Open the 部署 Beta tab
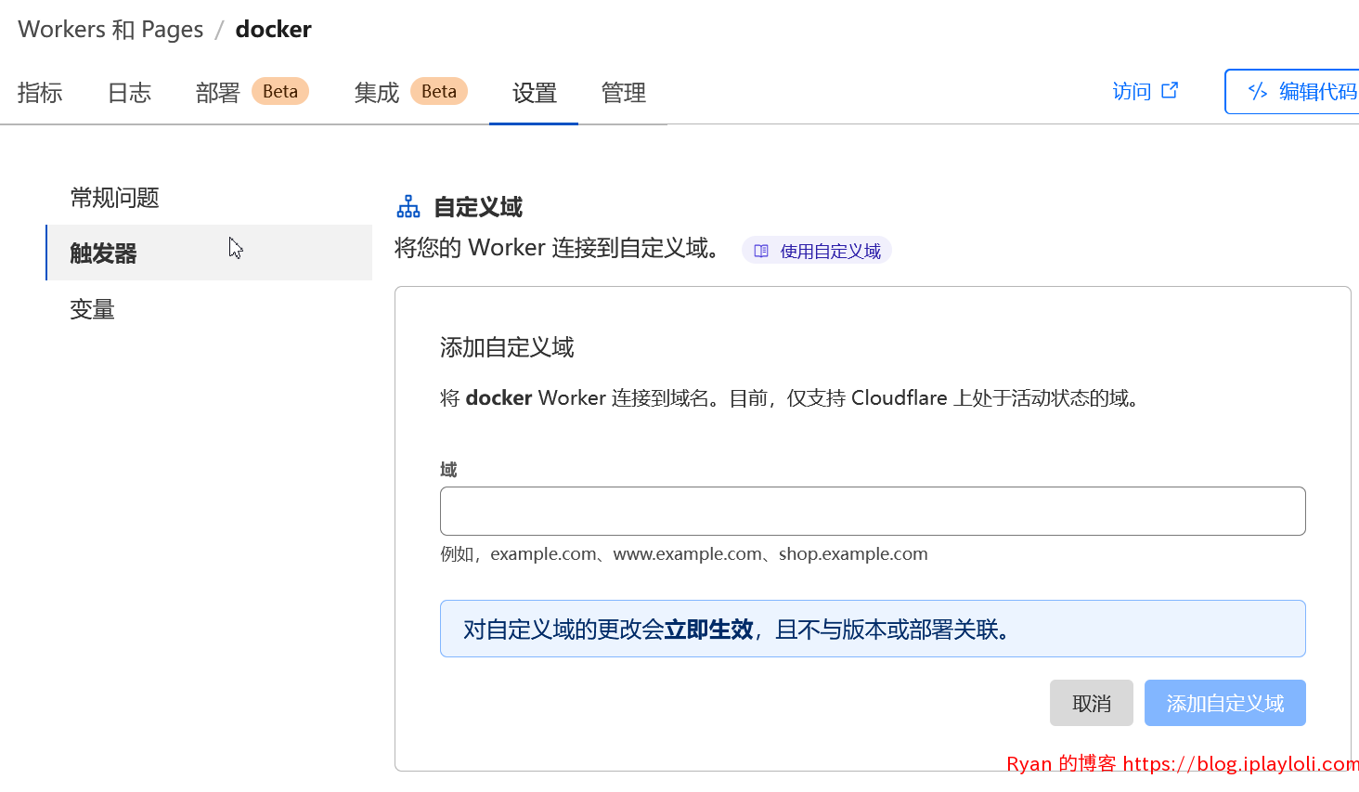The height and width of the screenshot is (792, 1359). click(252, 92)
